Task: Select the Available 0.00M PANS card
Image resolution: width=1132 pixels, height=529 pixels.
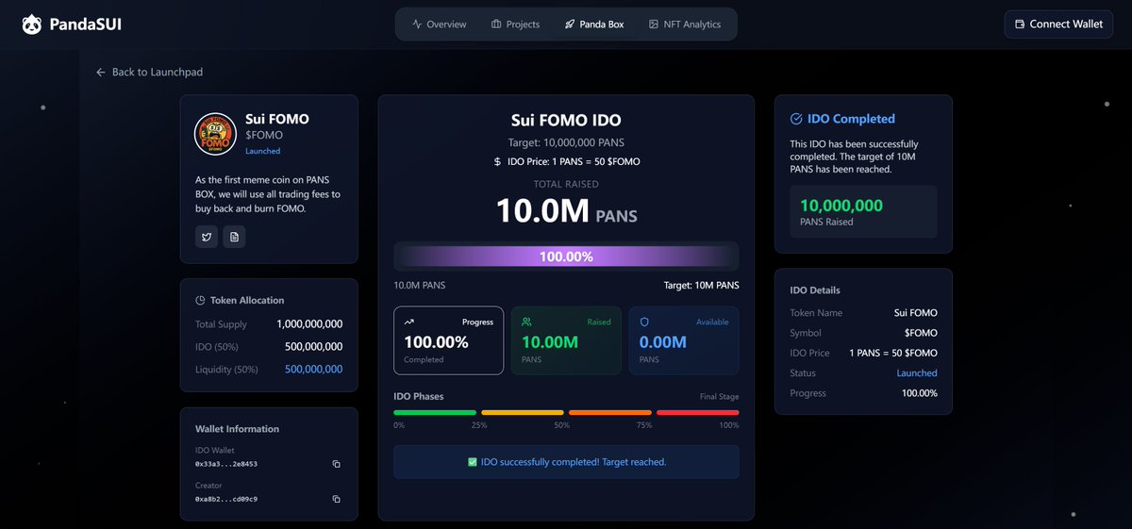Action: tap(684, 340)
